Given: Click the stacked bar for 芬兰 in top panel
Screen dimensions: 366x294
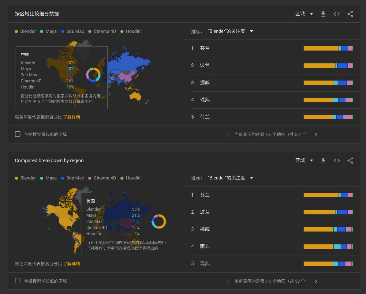Looking at the screenshot, I should 328,48.
